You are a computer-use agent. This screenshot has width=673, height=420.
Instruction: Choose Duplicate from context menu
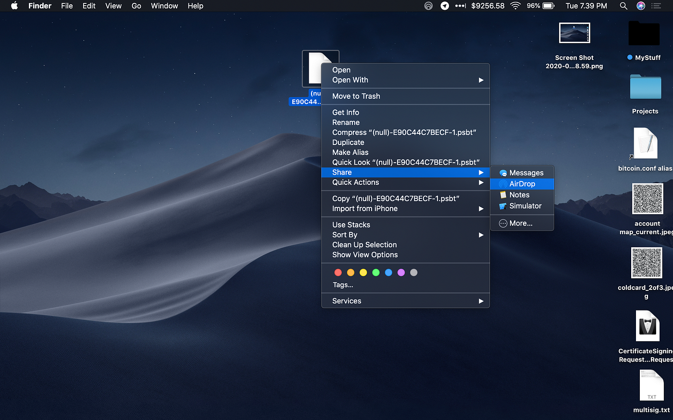click(405, 143)
